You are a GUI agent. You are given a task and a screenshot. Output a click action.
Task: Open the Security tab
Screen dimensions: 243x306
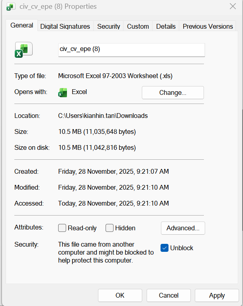(x=108, y=26)
